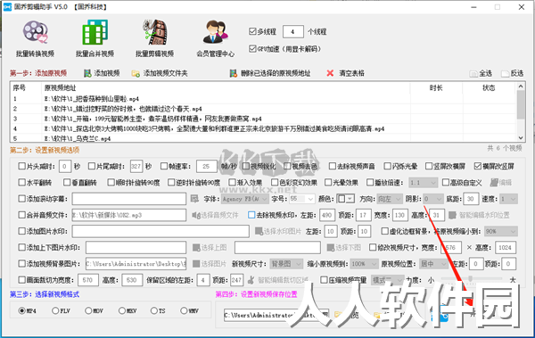
Task: Select the WMV format radio button
Action: point(184,310)
